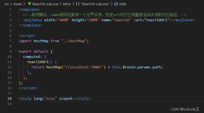
Task: Click the 'scoped' attribute in style tag
Action: [65, 99]
